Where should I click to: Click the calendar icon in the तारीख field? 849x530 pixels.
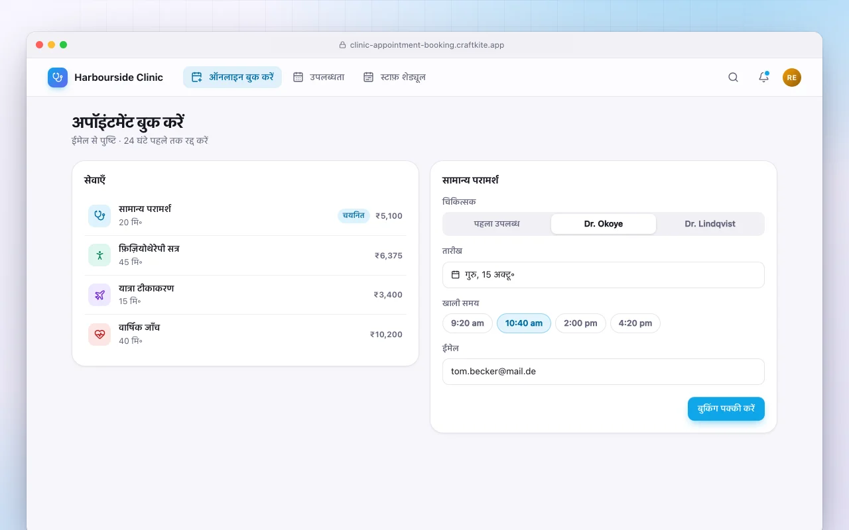456,274
